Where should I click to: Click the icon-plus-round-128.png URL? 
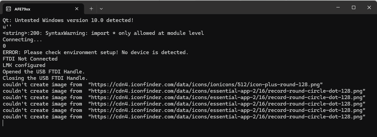(x=206, y=85)
